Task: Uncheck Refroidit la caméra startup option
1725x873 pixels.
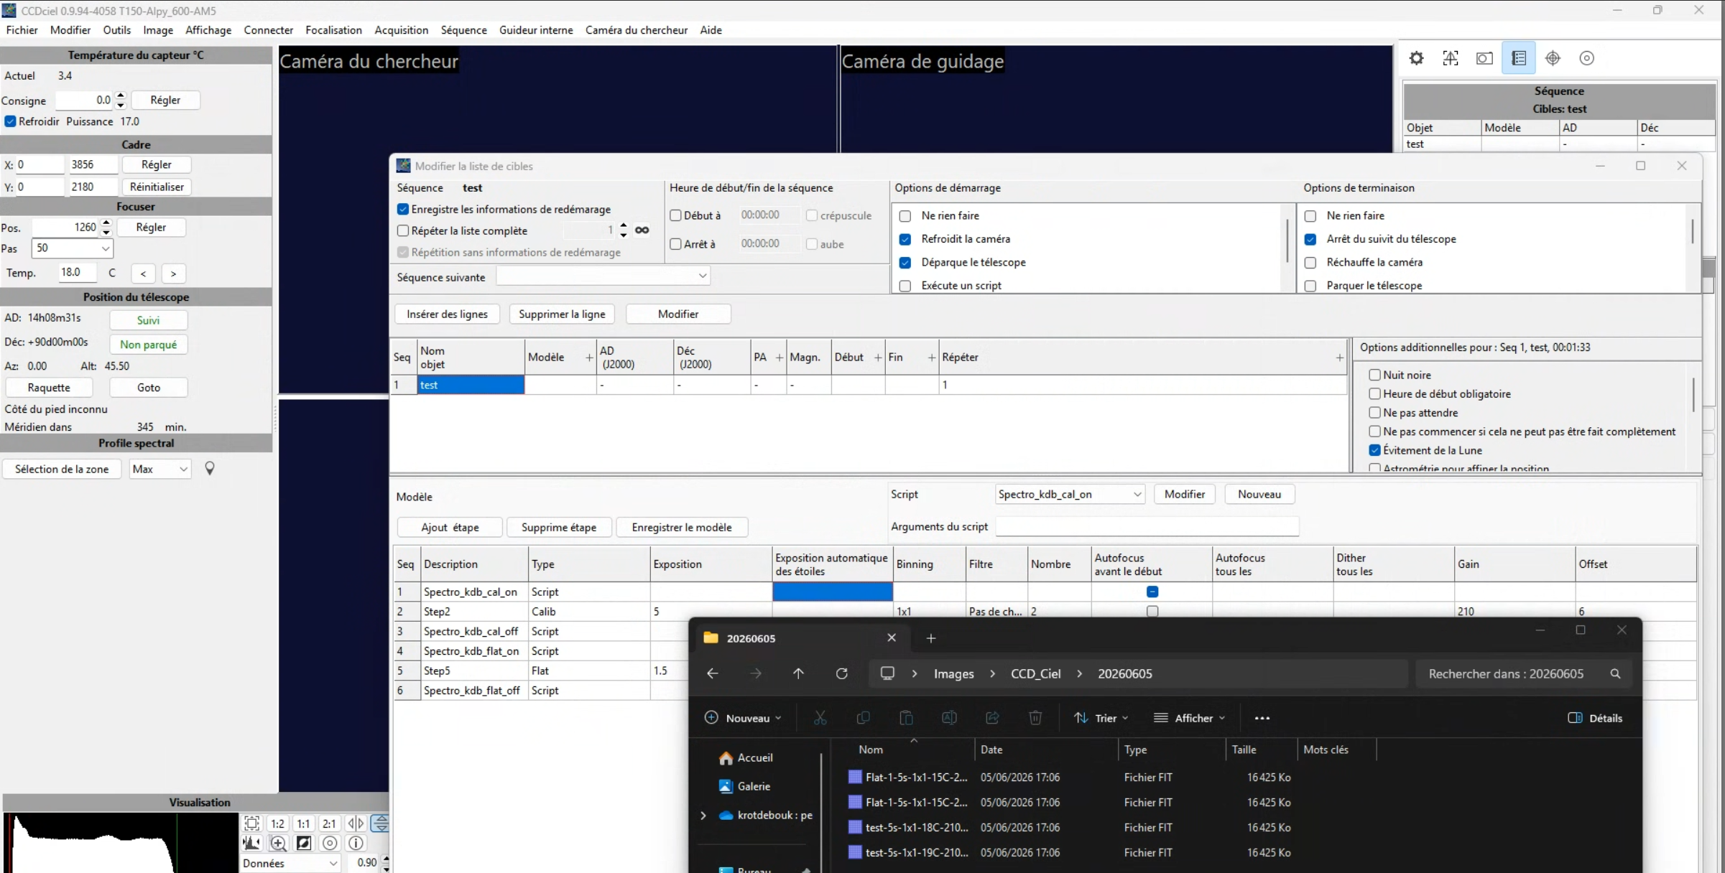Action: 905,239
